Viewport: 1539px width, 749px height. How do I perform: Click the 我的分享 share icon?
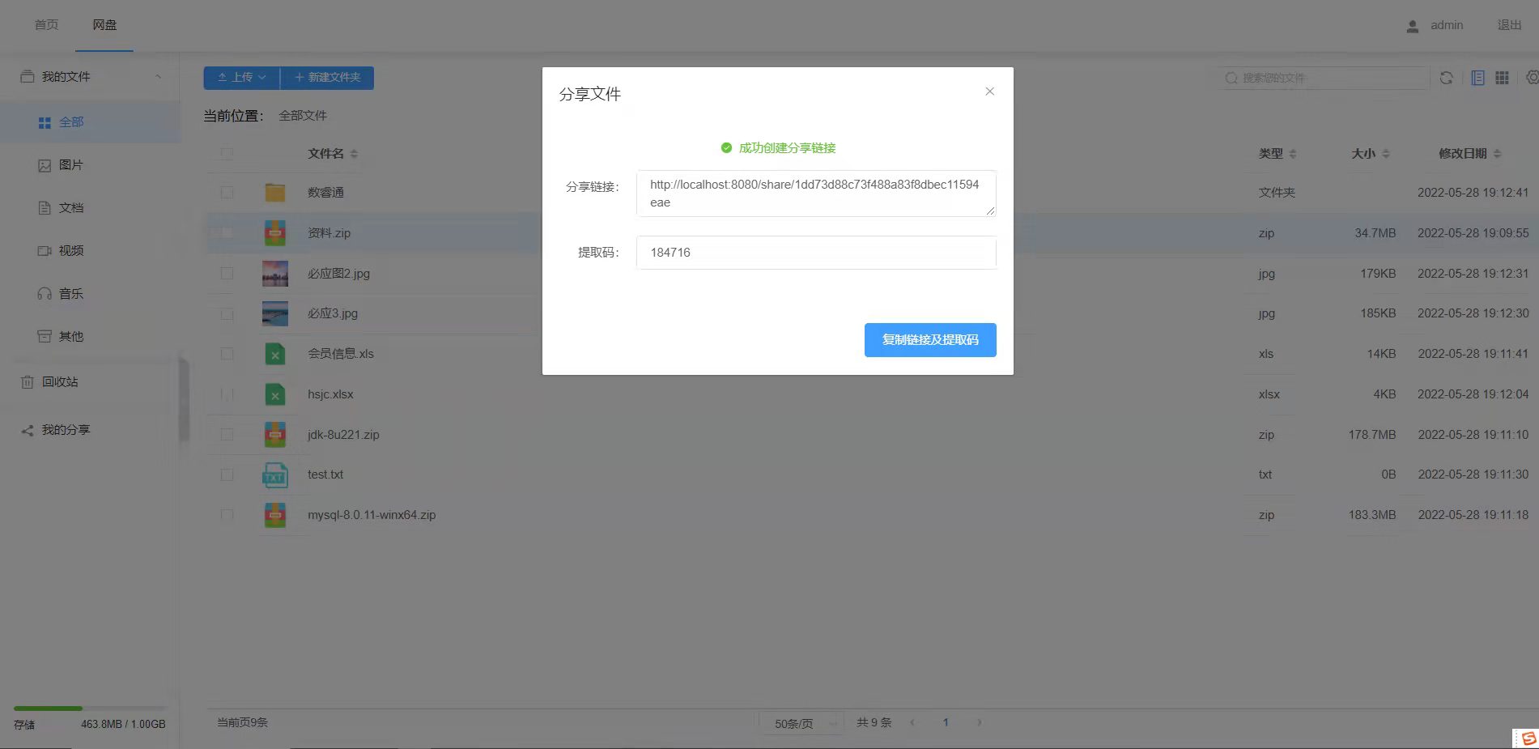tap(28, 430)
